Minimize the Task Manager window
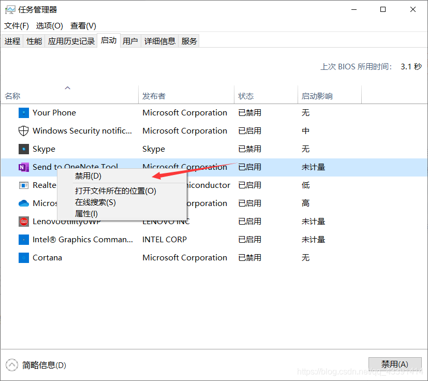This screenshot has width=428, height=381. point(354,9)
